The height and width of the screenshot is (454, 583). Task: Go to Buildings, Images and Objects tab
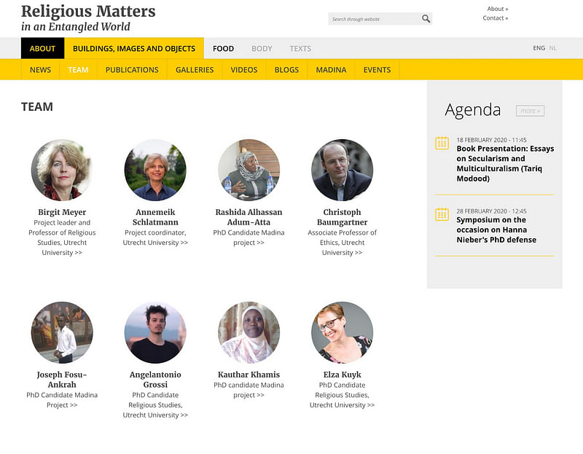click(x=133, y=49)
